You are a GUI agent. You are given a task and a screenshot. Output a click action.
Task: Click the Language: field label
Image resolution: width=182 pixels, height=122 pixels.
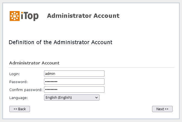click(19, 98)
